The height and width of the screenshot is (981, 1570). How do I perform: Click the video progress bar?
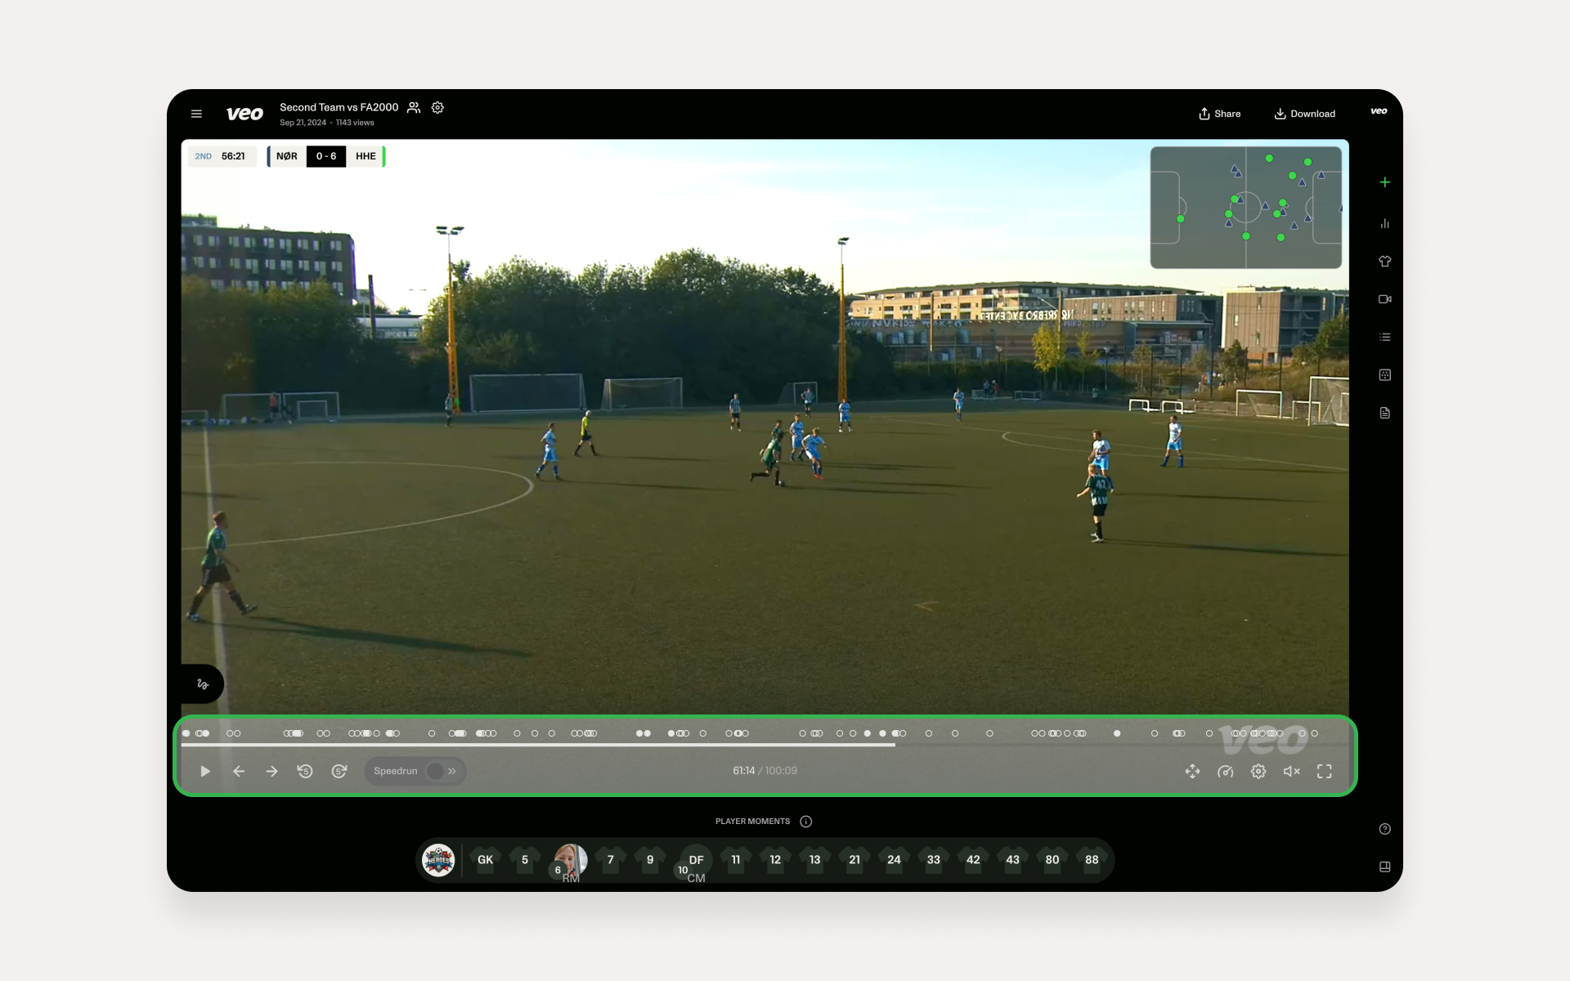point(764,745)
